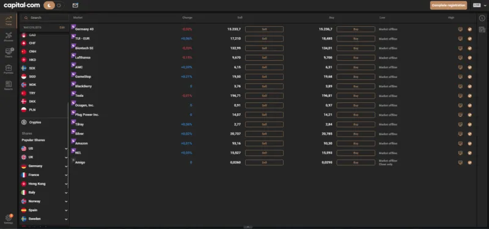Click Complete registration button
Viewport: 489px width, 229px height.
click(x=449, y=5)
